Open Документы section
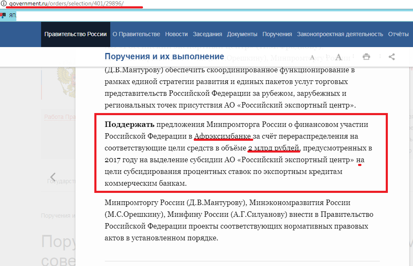Image resolution: width=413 pixels, height=266 pixels. [242, 34]
